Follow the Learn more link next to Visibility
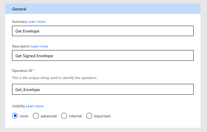This screenshot has height=132, width=207. 35,106
